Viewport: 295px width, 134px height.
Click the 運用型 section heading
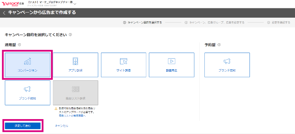pyautogui.click(x=10, y=45)
